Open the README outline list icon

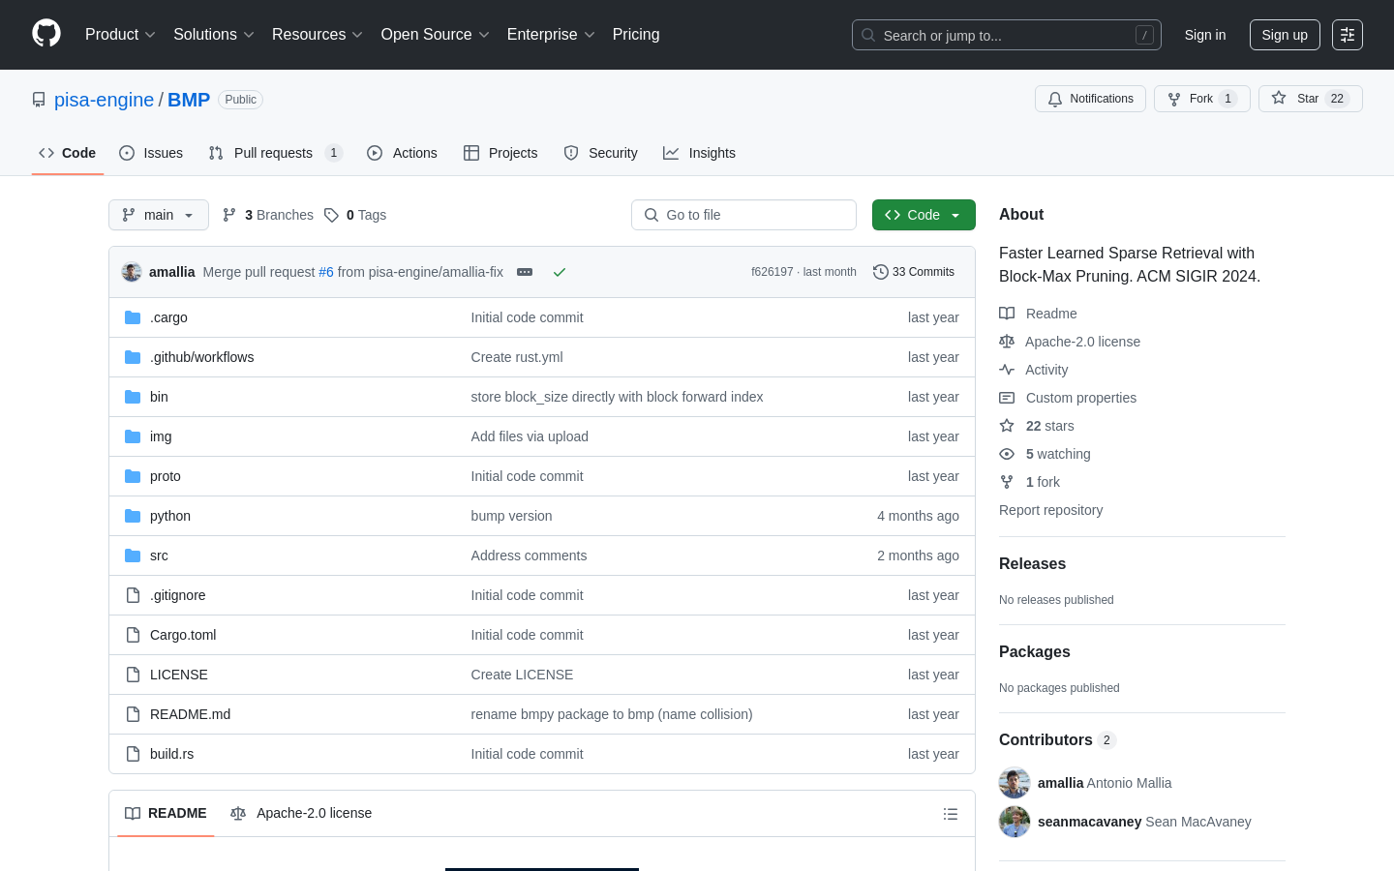(951, 814)
